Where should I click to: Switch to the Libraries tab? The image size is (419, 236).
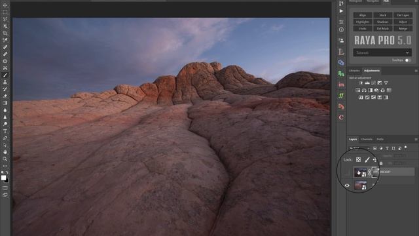point(354,71)
